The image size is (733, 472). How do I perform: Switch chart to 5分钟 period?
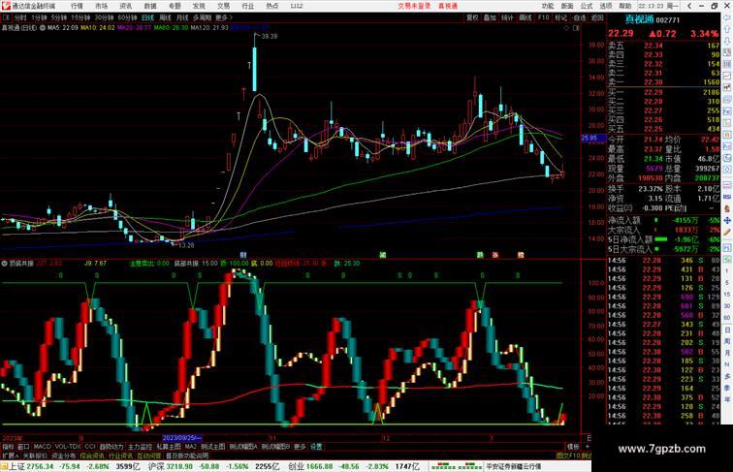point(59,17)
